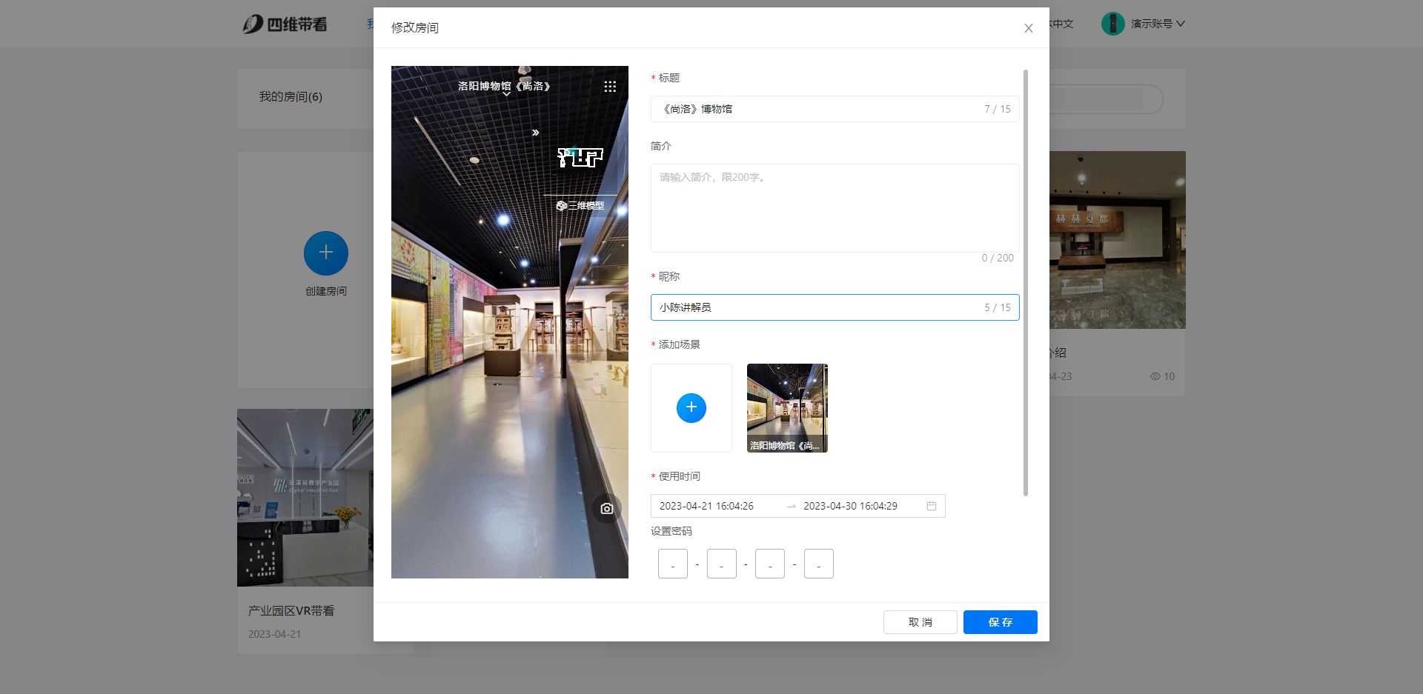The height and width of the screenshot is (694, 1423).
Task: Click the end date 2023-04-30 field
Action: [850, 506]
